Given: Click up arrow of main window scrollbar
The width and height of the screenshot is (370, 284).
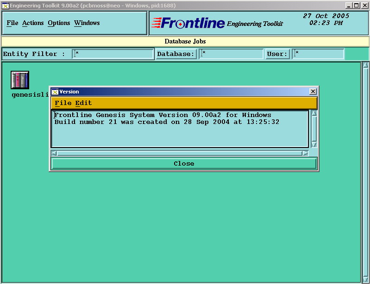Looking at the screenshot, I should point(365,65).
